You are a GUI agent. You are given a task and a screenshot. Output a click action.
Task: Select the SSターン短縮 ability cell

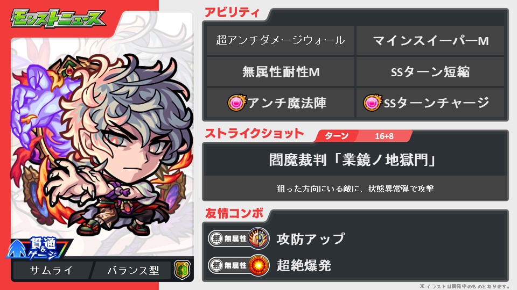click(x=430, y=71)
